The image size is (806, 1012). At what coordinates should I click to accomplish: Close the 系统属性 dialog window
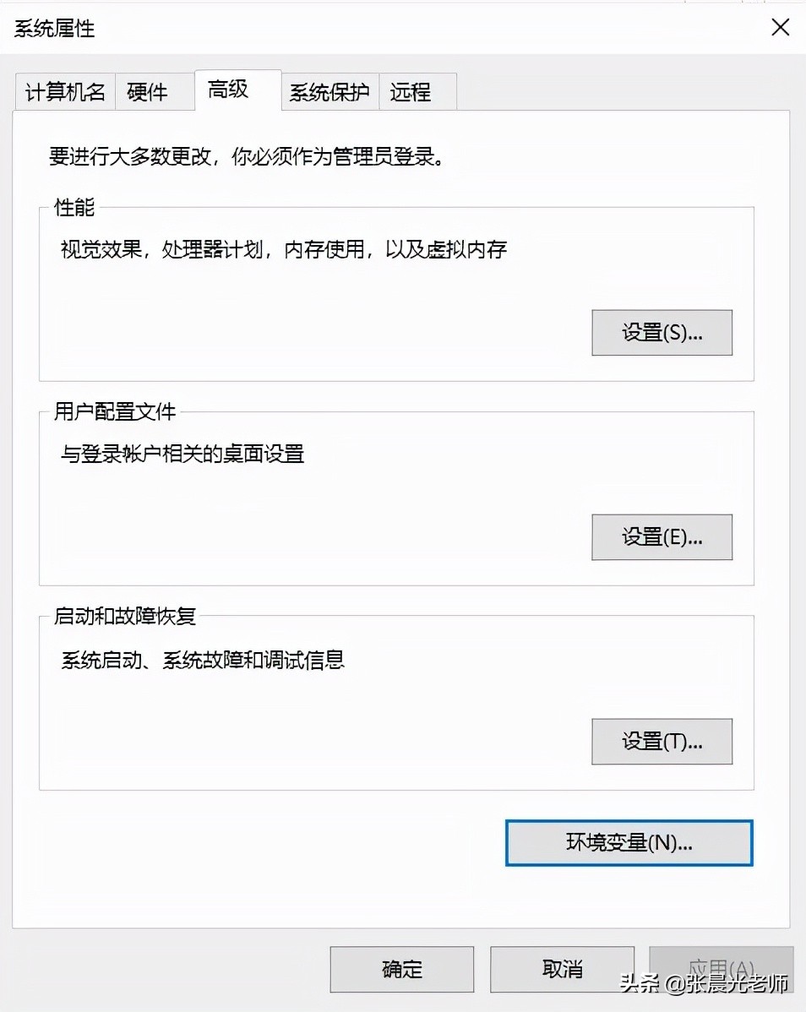coord(780,27)
